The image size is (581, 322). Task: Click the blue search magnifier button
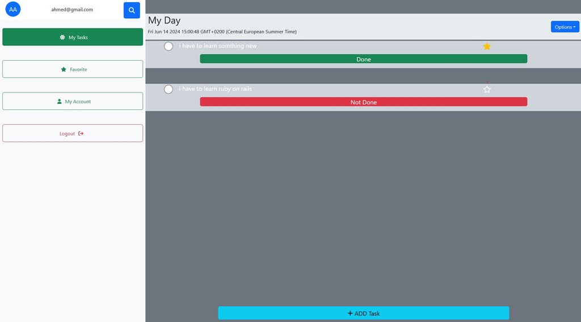click(x=132, y=10)
